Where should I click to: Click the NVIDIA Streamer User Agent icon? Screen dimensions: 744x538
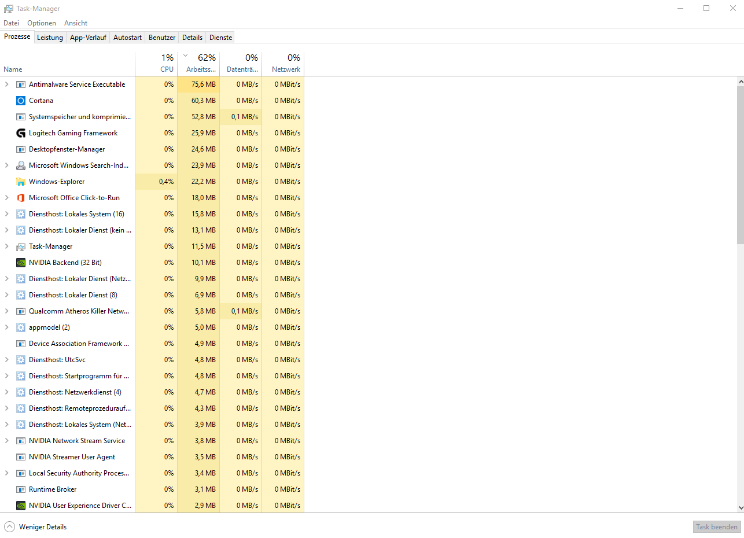pos(21,457)
